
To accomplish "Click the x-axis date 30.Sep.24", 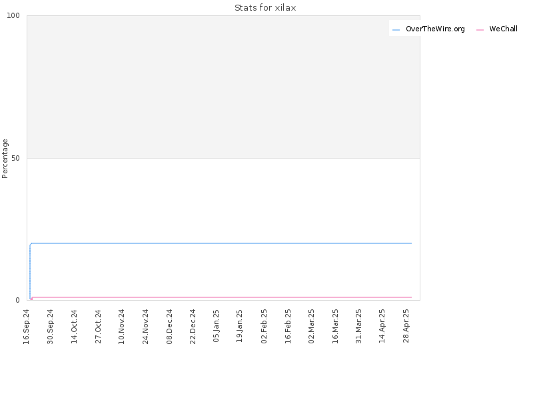I will (x=51, y=327).
